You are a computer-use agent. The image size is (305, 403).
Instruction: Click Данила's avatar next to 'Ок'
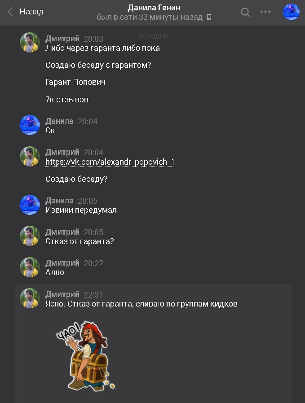pyautogui.click(x=30, y=125)
